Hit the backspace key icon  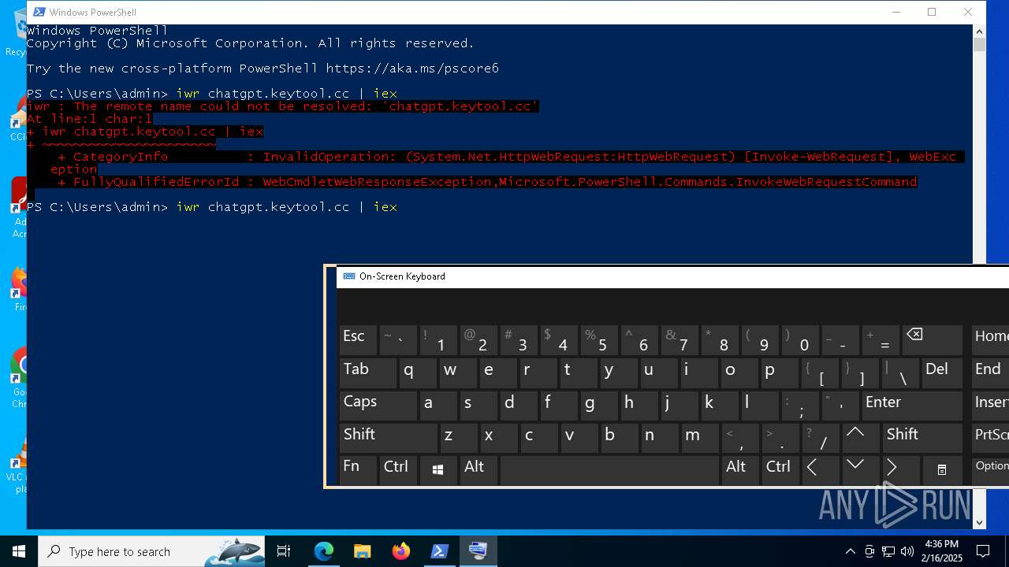click(x=932, y=340)
